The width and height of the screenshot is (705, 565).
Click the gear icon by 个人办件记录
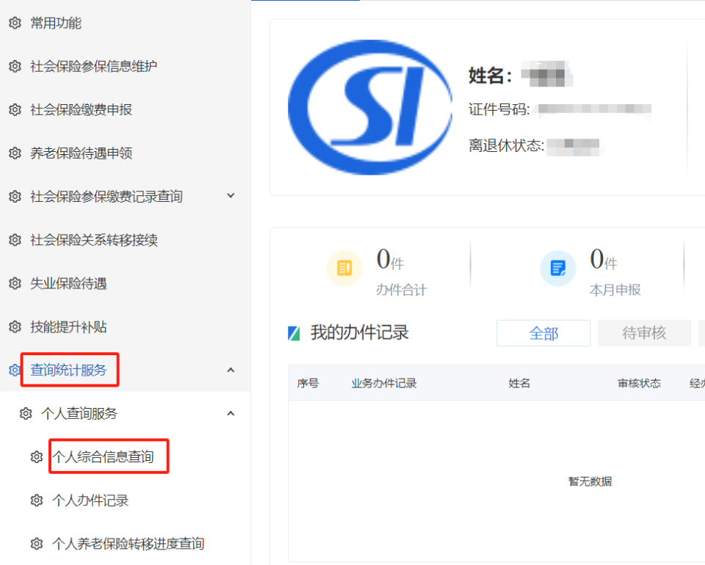point(36,500)
